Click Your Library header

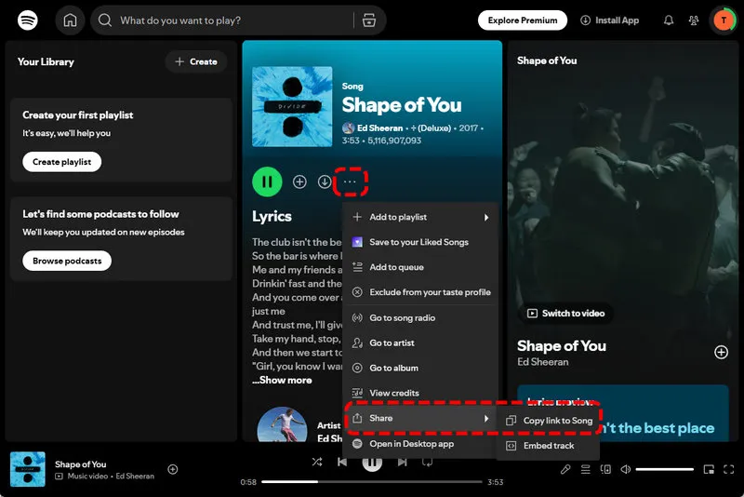tap(46, 61)
